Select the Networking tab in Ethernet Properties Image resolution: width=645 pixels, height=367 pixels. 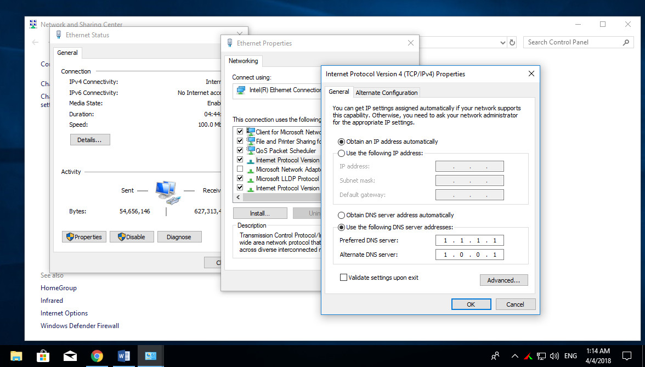(244, 61)
